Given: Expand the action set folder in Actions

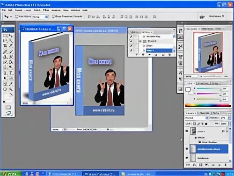Looking at the screenshot, I should point(140,41).
